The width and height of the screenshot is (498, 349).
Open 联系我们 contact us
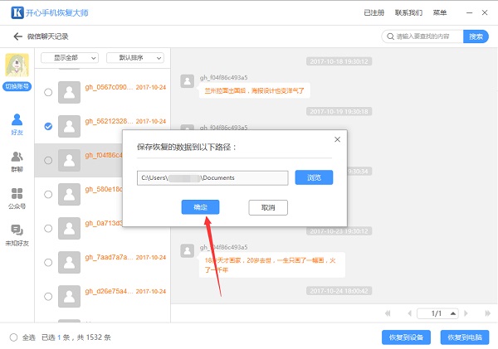click(408, 12)
